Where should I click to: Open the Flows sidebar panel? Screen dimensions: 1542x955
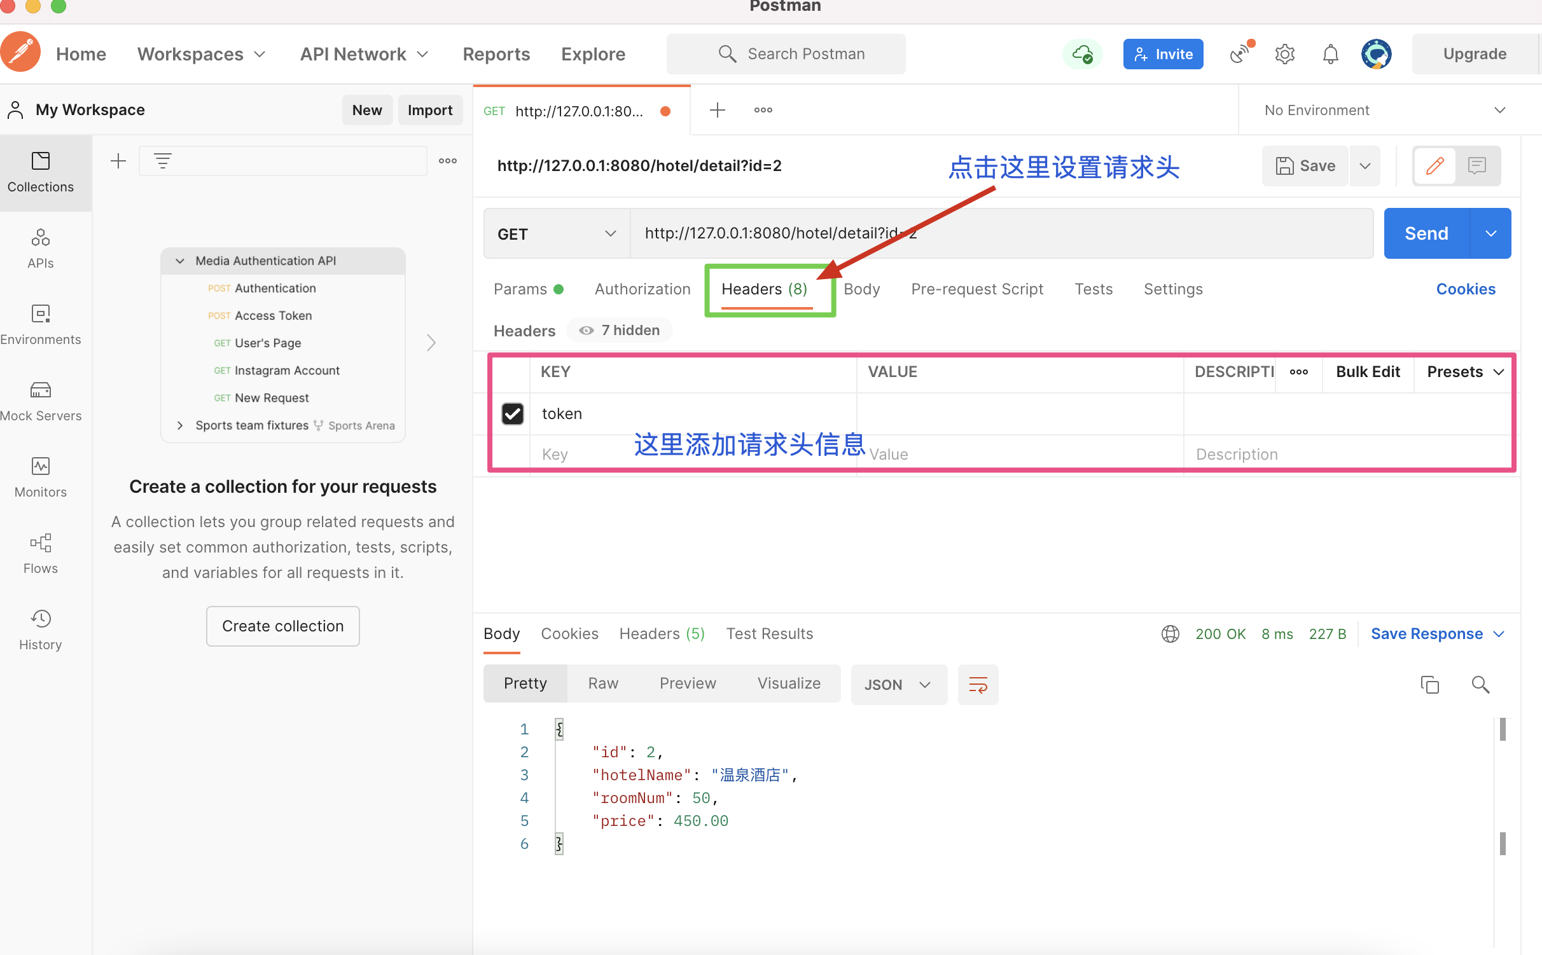click(x=41, y=554)
